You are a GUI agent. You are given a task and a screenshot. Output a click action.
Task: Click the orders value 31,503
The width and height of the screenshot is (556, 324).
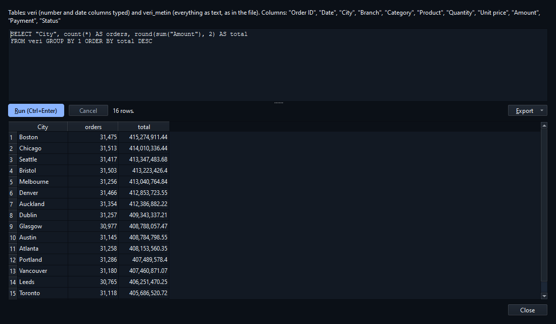click(x=94, y=171)
